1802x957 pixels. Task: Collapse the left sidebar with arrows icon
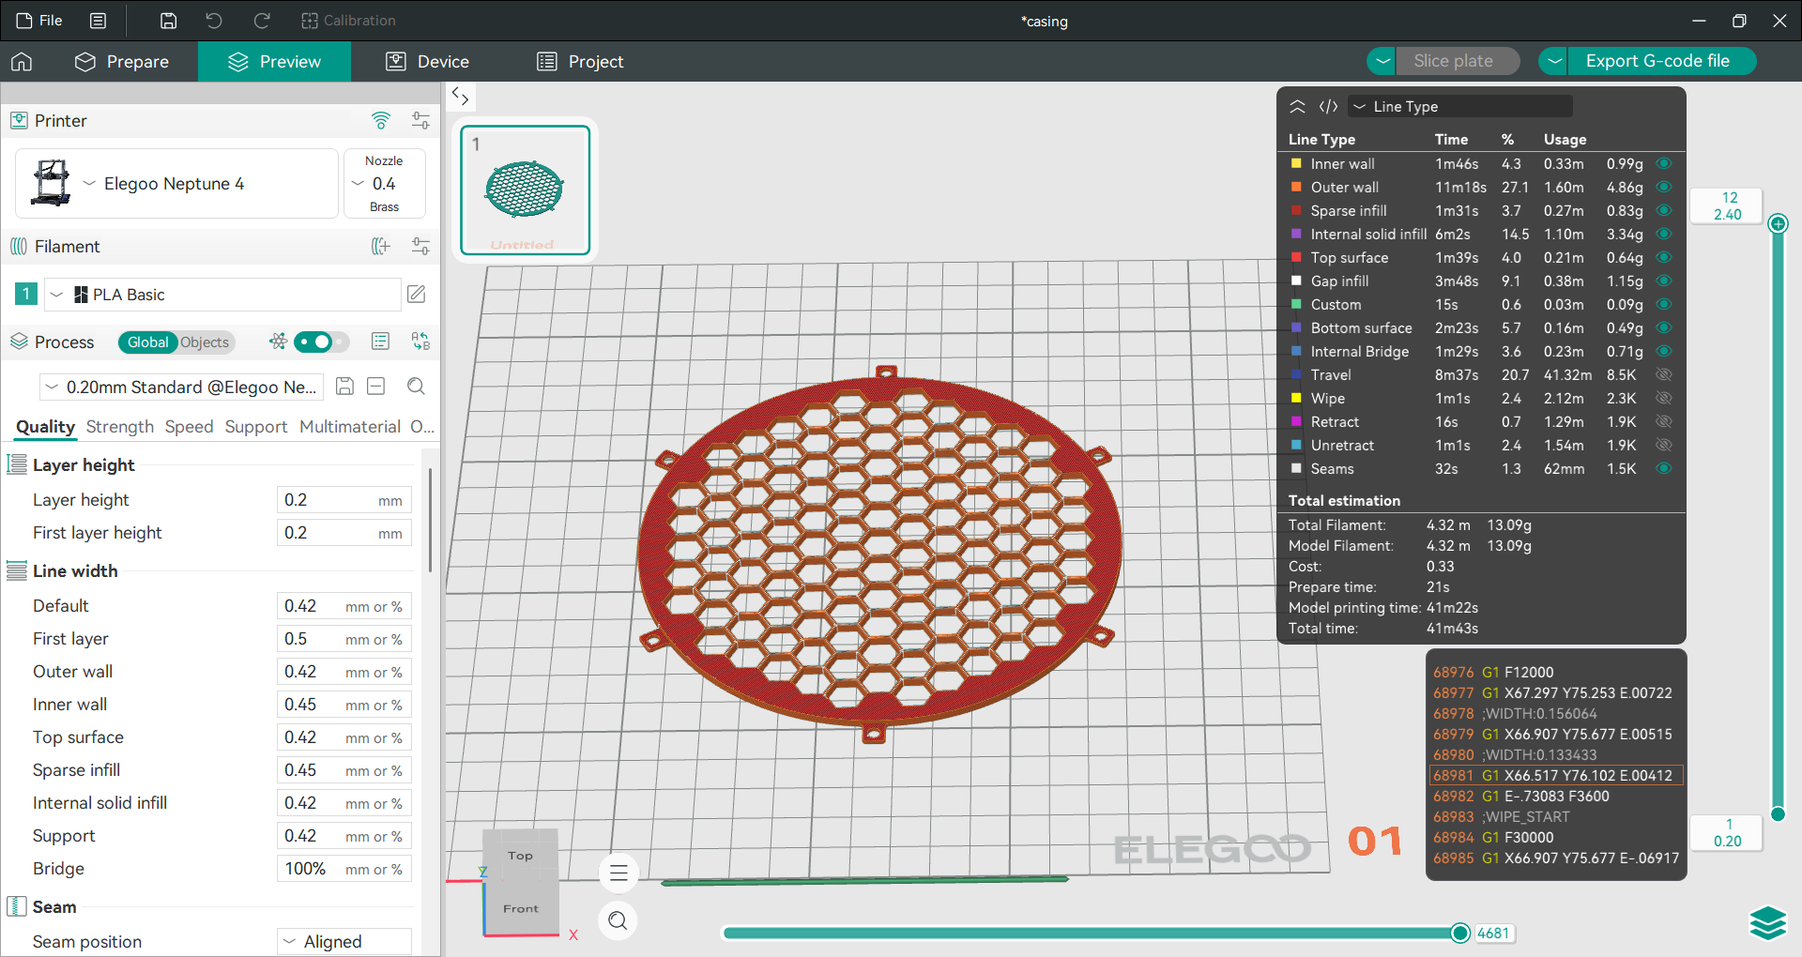(460, 96)
